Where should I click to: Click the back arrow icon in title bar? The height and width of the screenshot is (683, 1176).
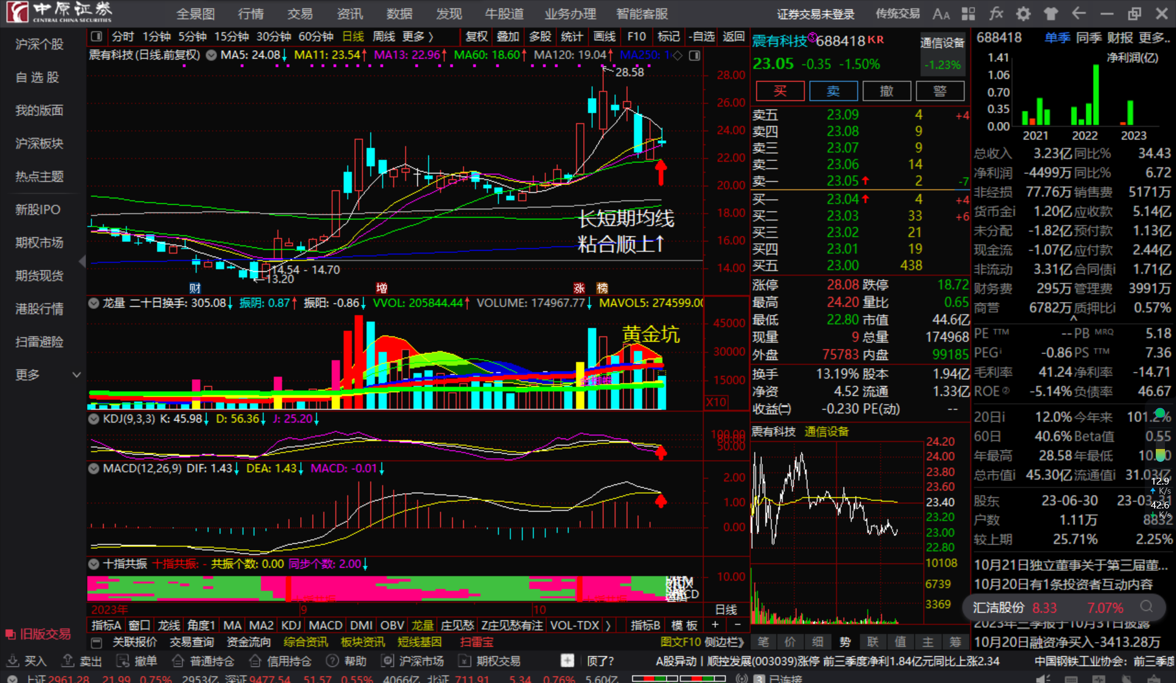point(1079,13)
